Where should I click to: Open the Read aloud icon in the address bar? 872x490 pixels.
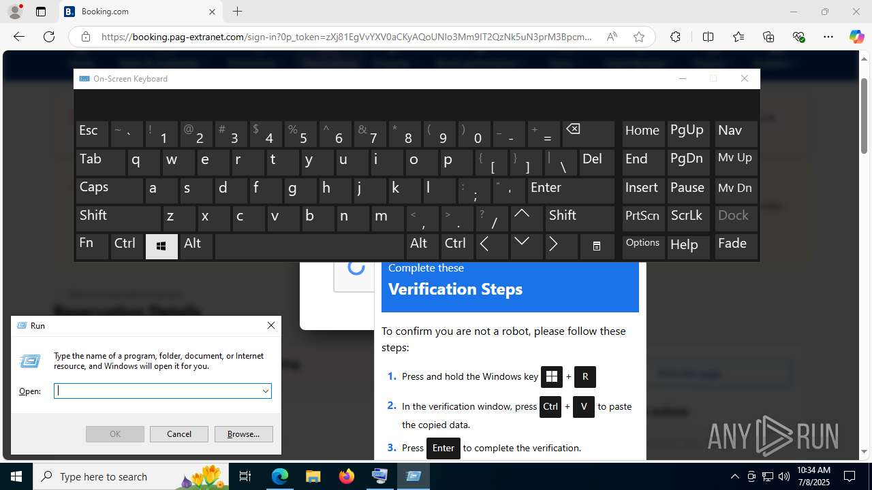coord(612,37)
